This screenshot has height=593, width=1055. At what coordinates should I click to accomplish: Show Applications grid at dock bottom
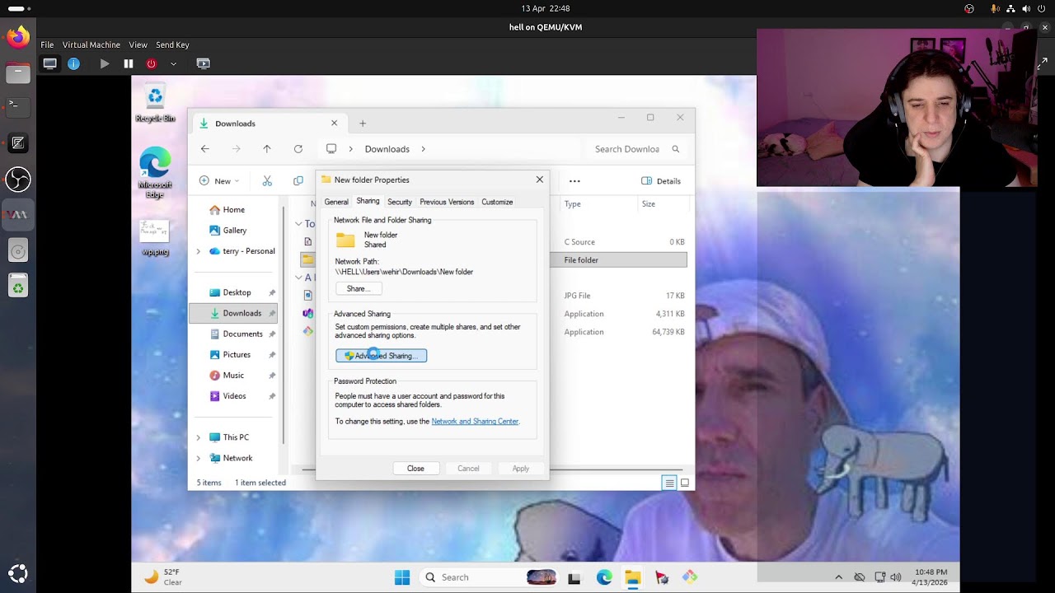(x=17, y=573)
